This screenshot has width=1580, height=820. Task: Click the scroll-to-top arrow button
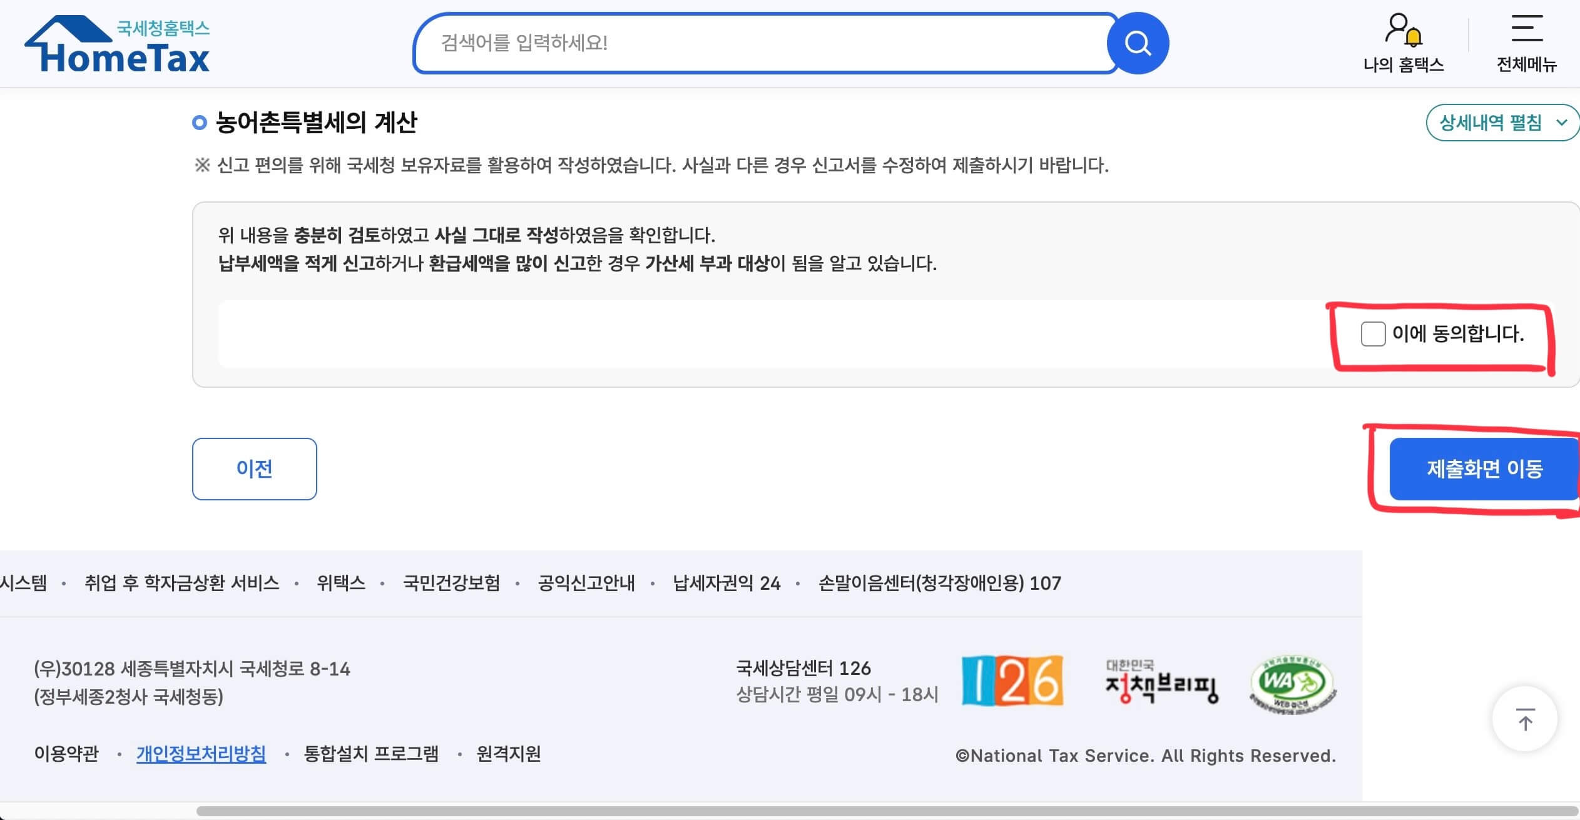click(1525, 718)
